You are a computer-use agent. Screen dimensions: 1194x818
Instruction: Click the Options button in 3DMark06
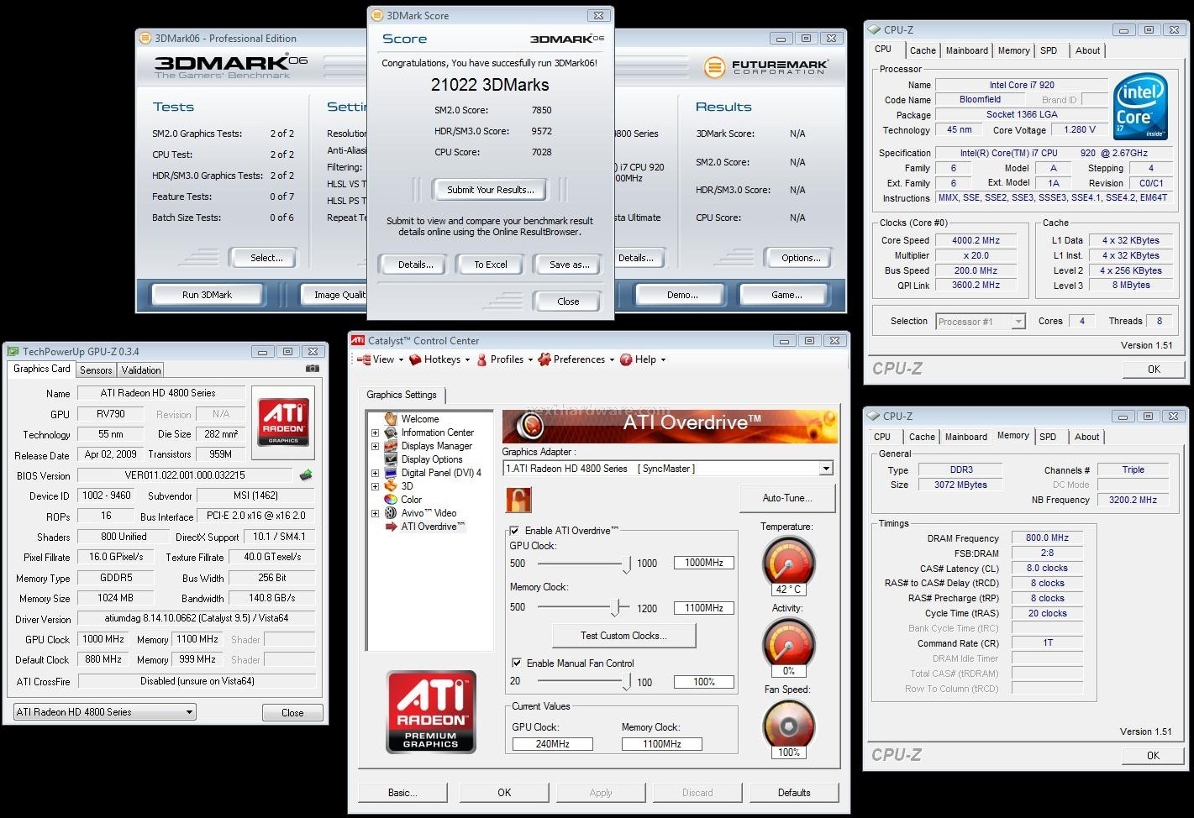(800, 258)
